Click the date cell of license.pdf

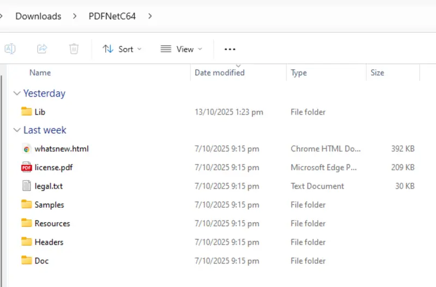tap(227, 168)
